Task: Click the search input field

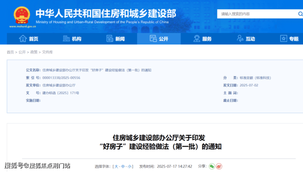Action: click(257, 14)
